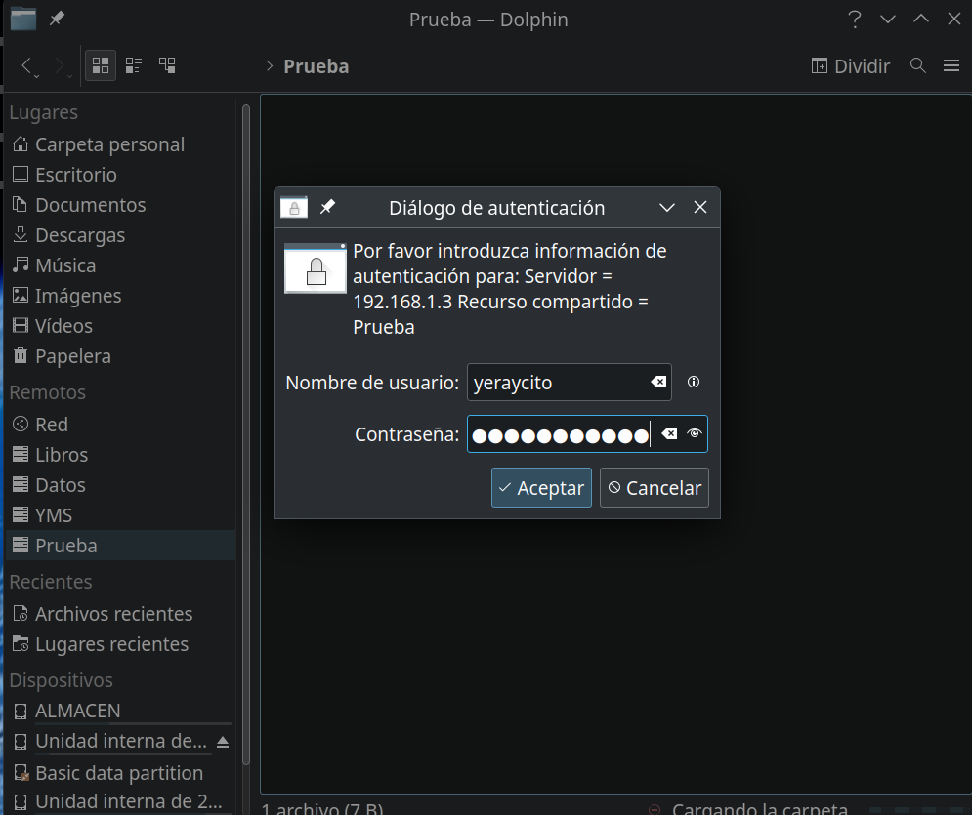Viewport: 972px width, 815px height.
Task: Expand the Prueba breadcrumb arrow
Action: (269, 66)
